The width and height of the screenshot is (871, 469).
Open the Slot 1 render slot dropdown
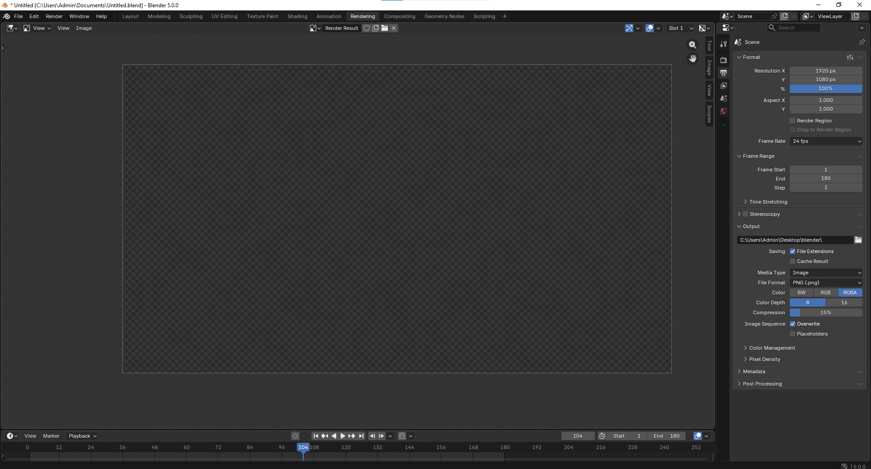pos(680,28)
